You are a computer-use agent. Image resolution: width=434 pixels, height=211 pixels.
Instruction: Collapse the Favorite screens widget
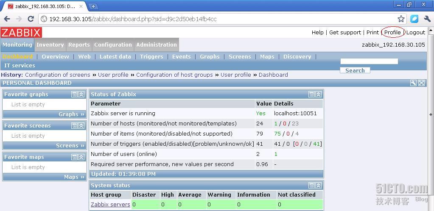click(81, 126)
